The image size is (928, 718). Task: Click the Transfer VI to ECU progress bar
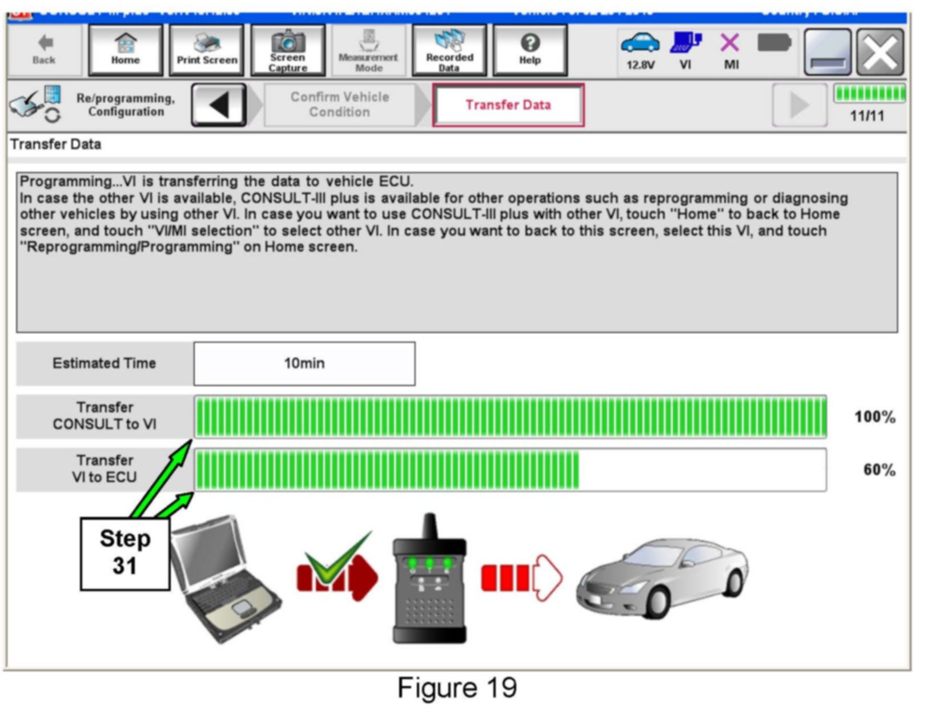pos(510,470)
